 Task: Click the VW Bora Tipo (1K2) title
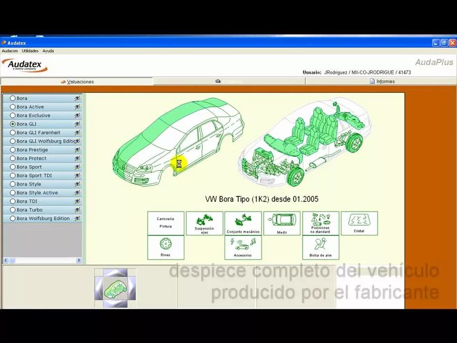click(262, 199)
